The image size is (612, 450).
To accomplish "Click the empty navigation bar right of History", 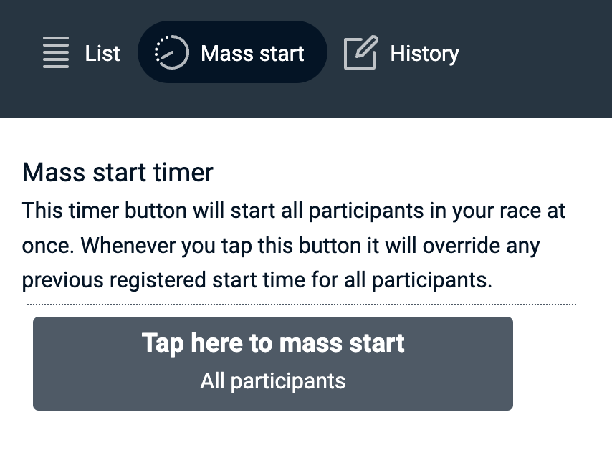I will 537,54.
